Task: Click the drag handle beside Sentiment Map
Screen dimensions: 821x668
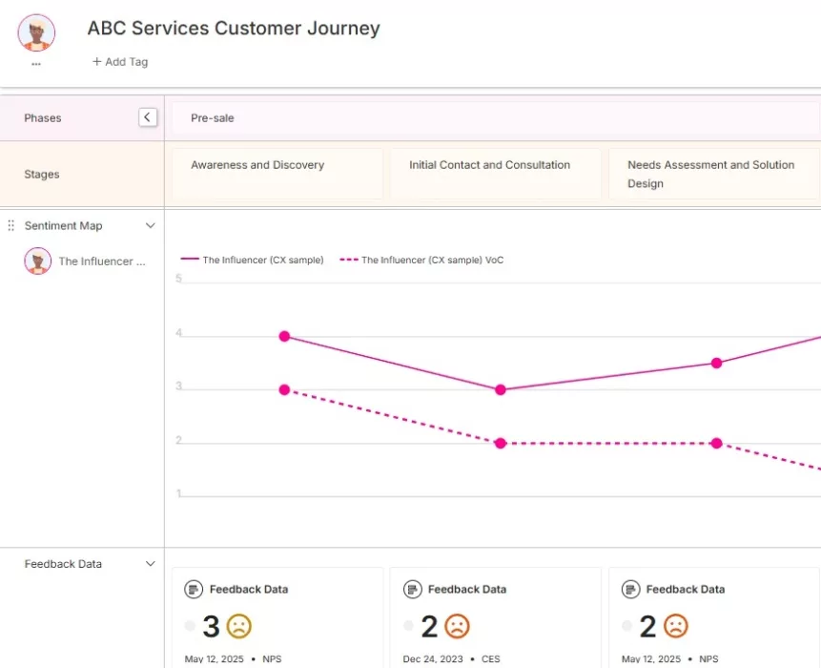Action: coord(10,225)
